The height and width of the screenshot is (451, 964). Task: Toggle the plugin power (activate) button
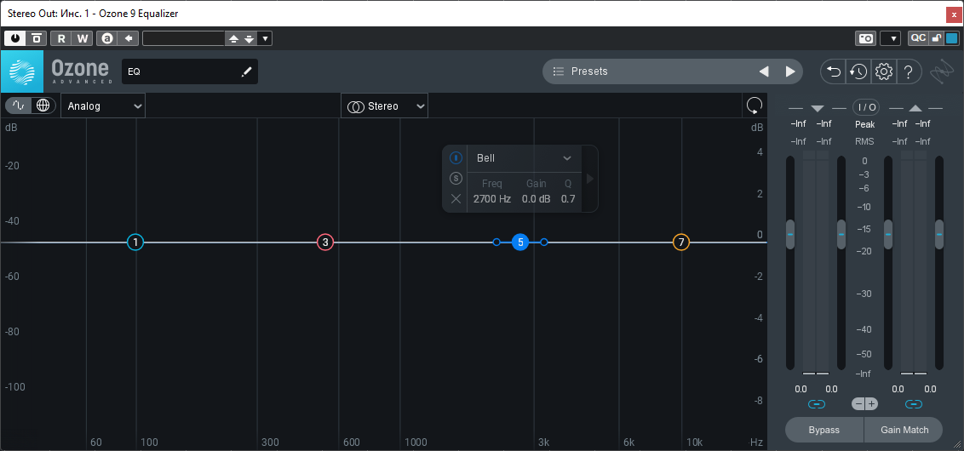14,38
